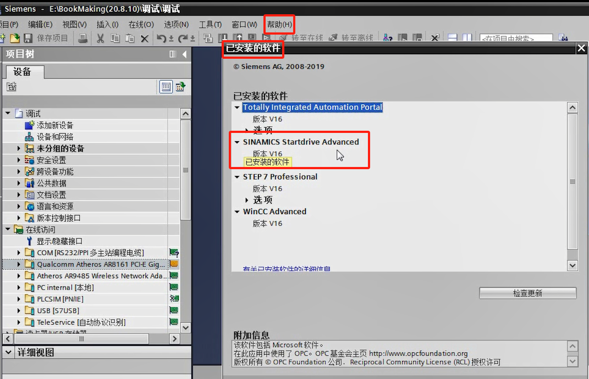Click 附加信息 box scroll down arrow
Screen dimensions: 589x379
572,361
